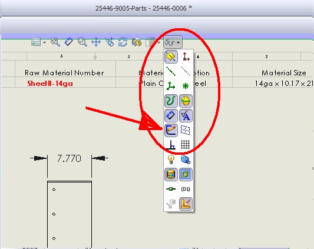Screen dimensions: 314x249
Task: Click zone number 3 on drawing border
Action: click(x=266, y=57)
